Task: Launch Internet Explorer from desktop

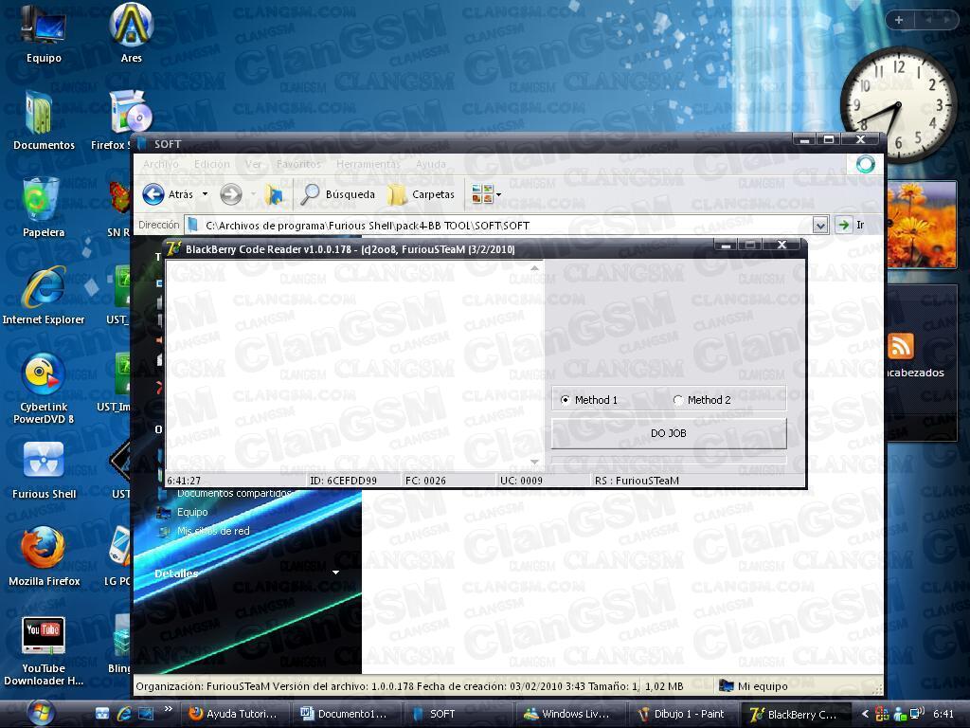Action: [x=44, y=296]
